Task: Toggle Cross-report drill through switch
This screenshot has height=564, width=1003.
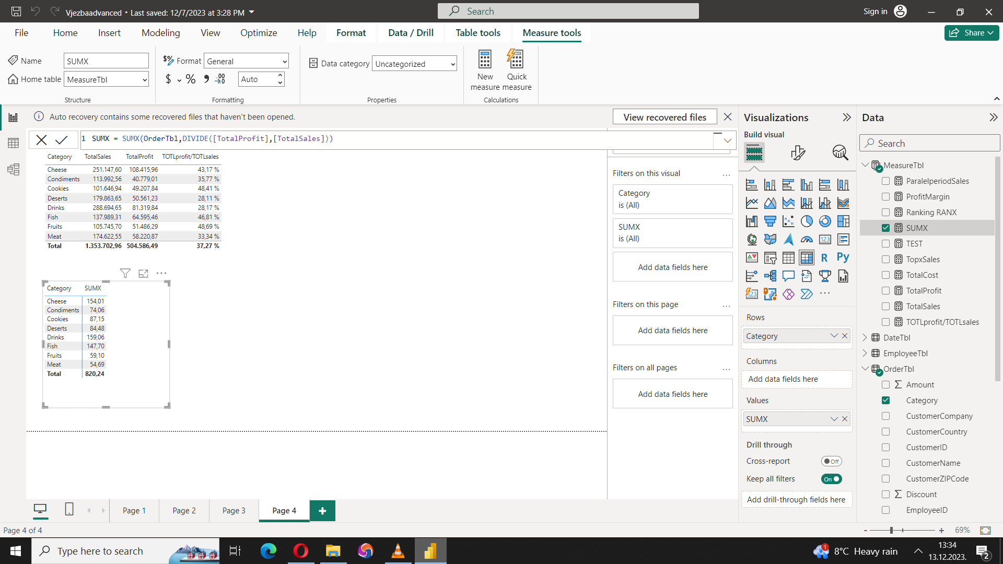Action: [x=831, y=461]
